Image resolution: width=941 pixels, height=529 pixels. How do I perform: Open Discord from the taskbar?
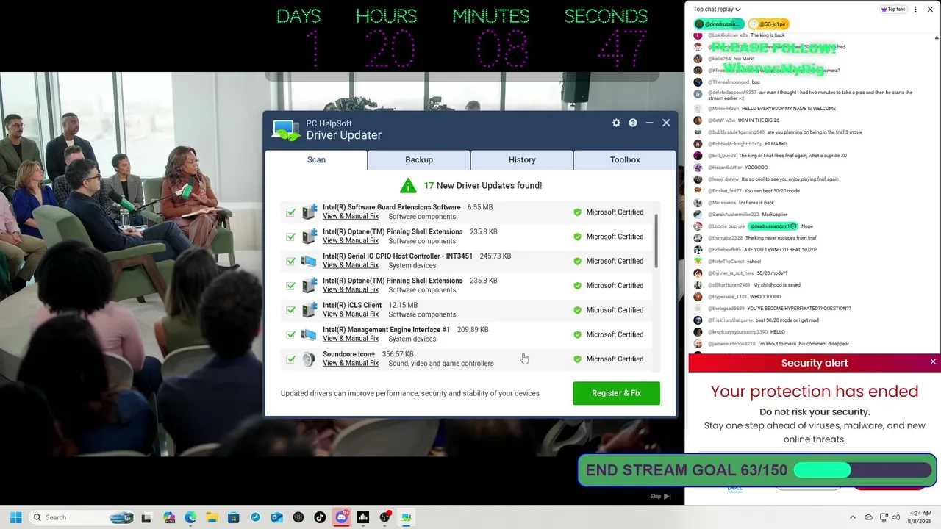[x=341, y=517]
